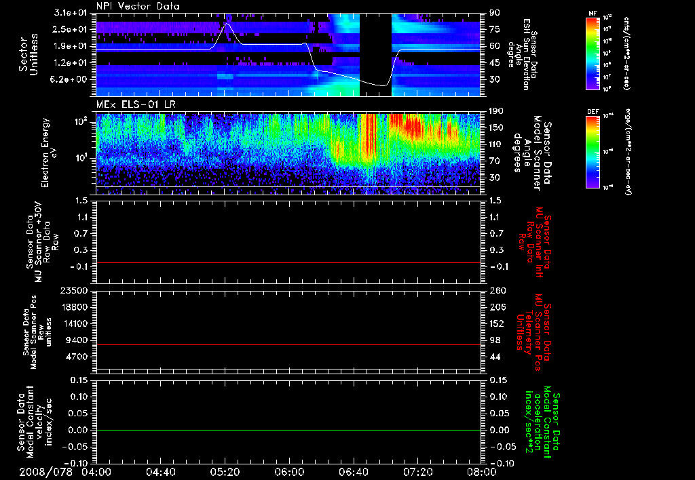The height and width of the screenshot is (480, 695).
Task: Click the '6.2e+00' sector axis value
Action: tap(70, 79)
